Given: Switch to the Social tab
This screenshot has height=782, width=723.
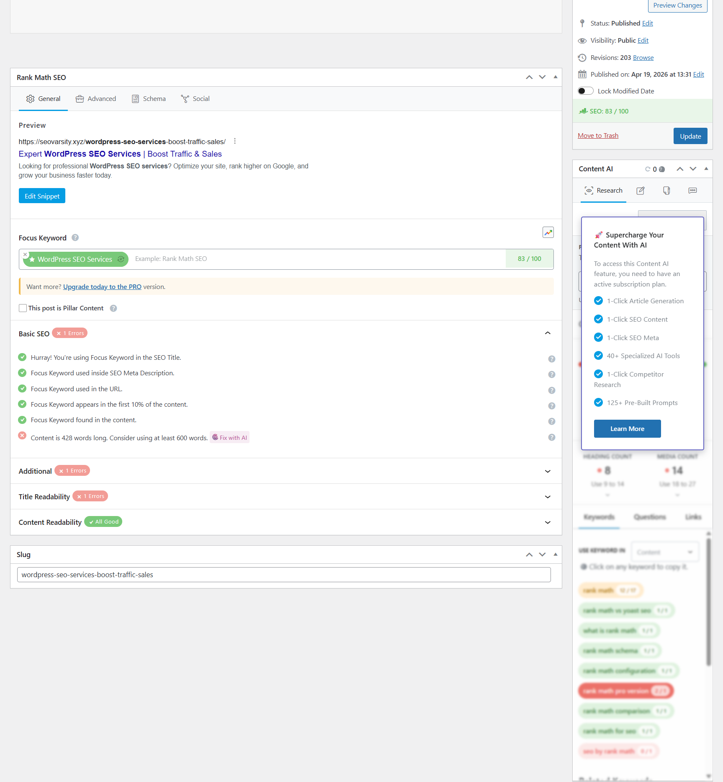Looking at the screenshot, I should click(x=196, y=99).
